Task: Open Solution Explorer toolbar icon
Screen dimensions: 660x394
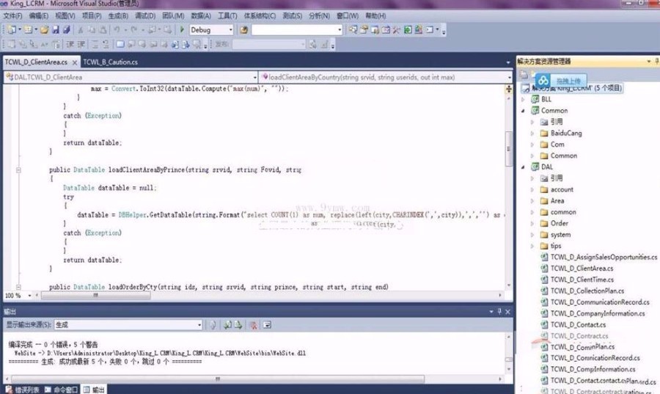Action: pos(353,30)
